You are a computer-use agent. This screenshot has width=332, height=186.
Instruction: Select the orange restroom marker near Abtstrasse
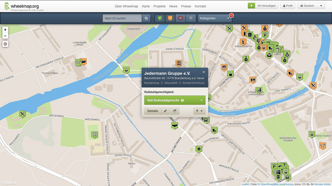pyautogui.click(x=253, y=80)
